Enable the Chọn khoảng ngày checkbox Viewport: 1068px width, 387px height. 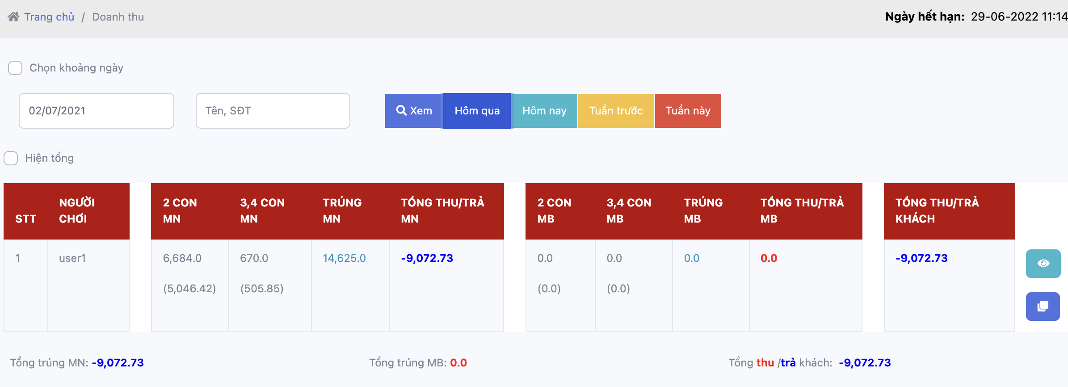coord(15,68)
